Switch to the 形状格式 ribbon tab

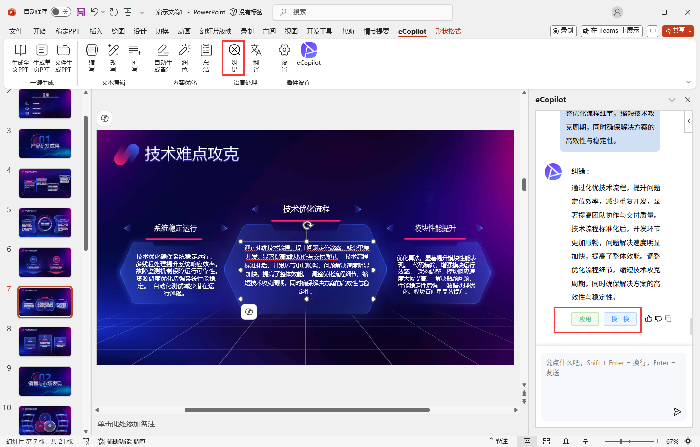pos(448,31)
